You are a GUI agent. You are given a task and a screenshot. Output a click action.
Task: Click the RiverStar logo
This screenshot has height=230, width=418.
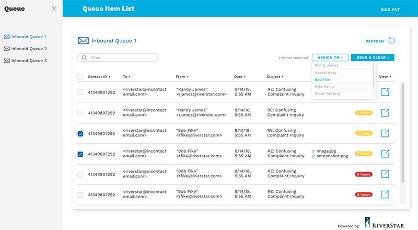(x=384, y=223)
